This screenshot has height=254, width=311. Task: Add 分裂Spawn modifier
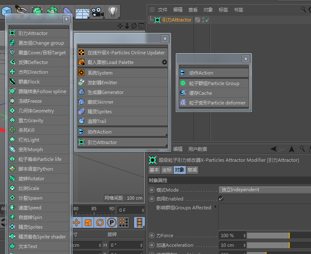39,198
